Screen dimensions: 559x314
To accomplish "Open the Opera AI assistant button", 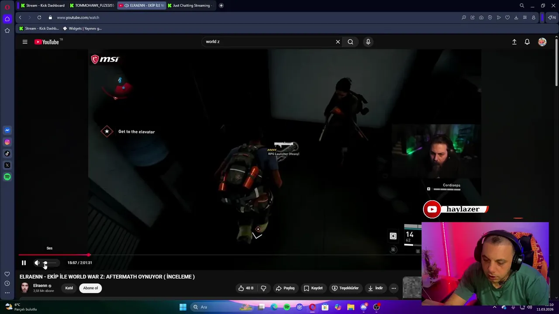I will 552,17.
